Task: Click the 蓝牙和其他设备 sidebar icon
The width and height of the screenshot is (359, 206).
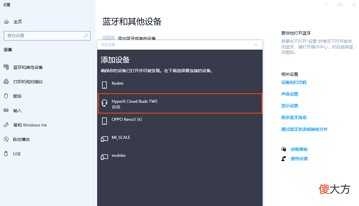Action: click(6, 67)
